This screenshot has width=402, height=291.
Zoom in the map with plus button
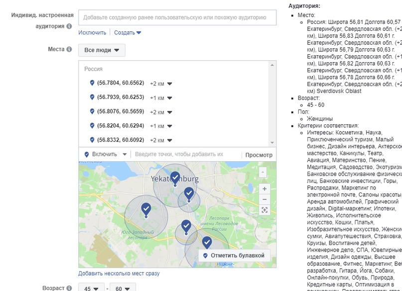tap(265, 189)
